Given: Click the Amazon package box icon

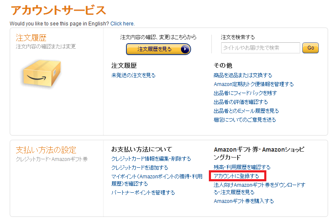Looking at the screenshot, I should [x=41, y=74].
